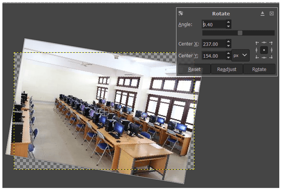
Task: Select the top-center pivot point preset
Action: (264, 43)
